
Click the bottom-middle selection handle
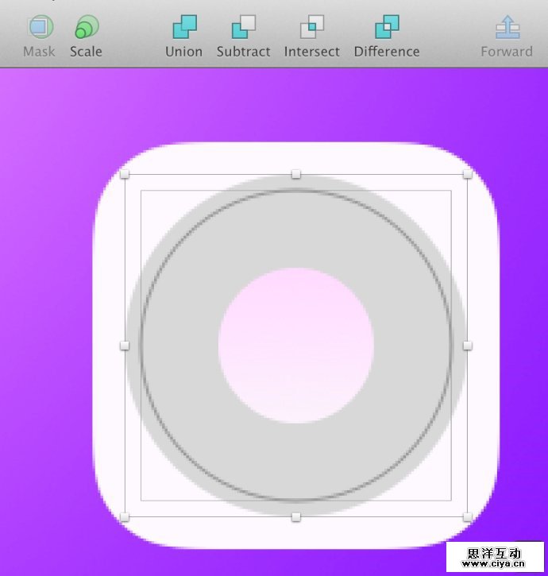[296, 517]
